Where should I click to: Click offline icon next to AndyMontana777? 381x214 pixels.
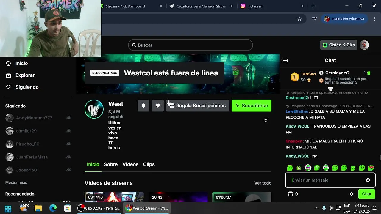tap(68, 118)
